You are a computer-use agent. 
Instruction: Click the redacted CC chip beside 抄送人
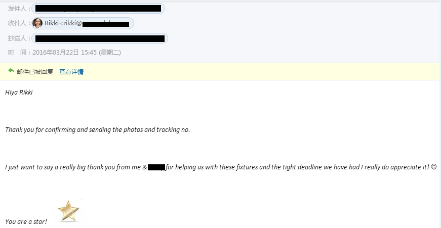coord(100,38)
